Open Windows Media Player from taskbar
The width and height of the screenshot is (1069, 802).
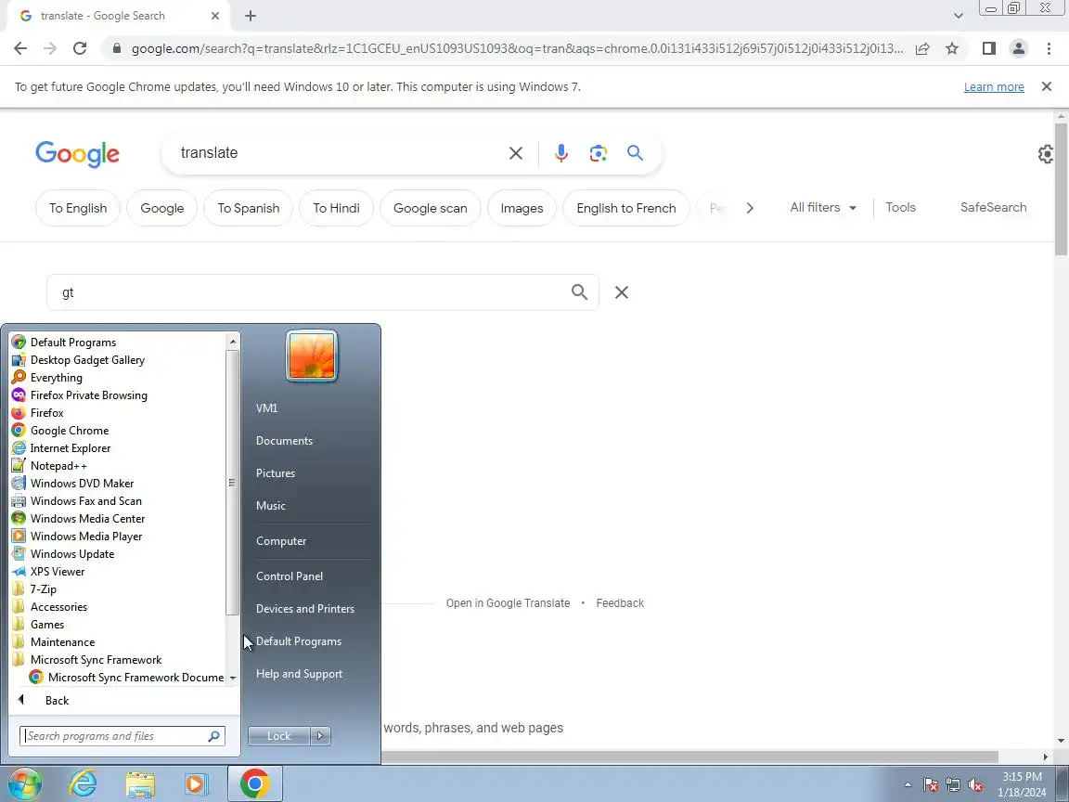[197, 783]
